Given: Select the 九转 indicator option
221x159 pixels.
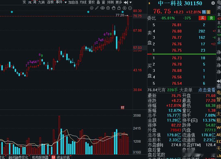Looking at the screenshot, I should pos(41,2).
